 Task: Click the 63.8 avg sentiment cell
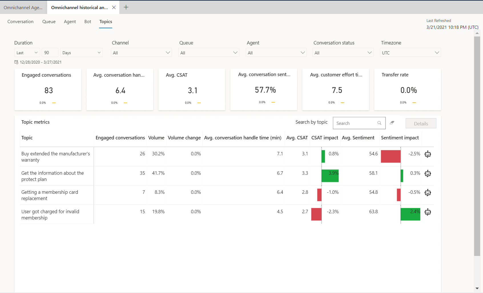373,211
